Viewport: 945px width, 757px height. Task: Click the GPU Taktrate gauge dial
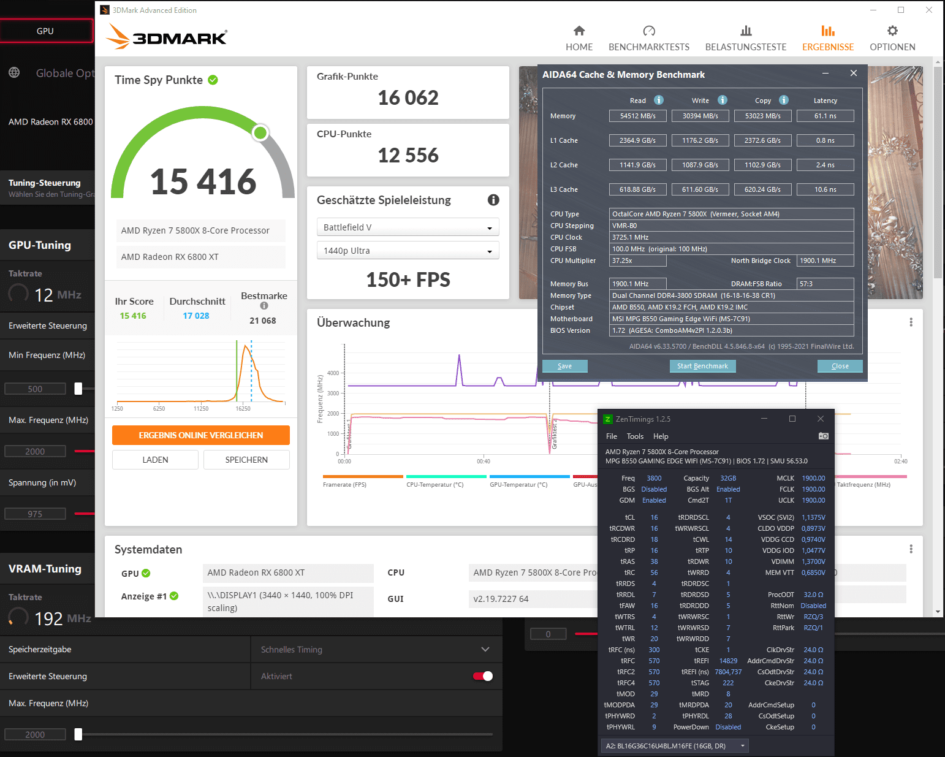point(18,293)
